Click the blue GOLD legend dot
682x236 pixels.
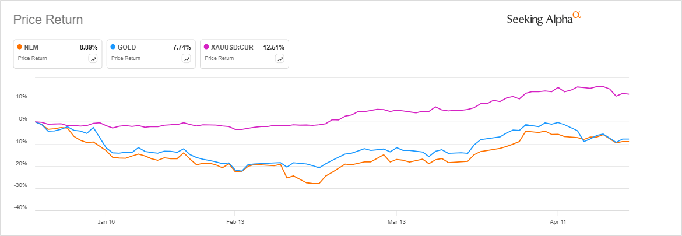113,47
